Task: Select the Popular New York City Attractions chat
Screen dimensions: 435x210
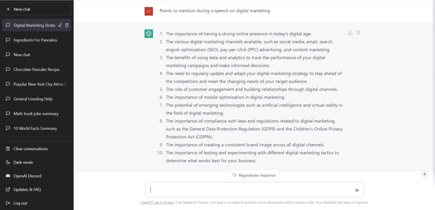Action: (37, 84)
